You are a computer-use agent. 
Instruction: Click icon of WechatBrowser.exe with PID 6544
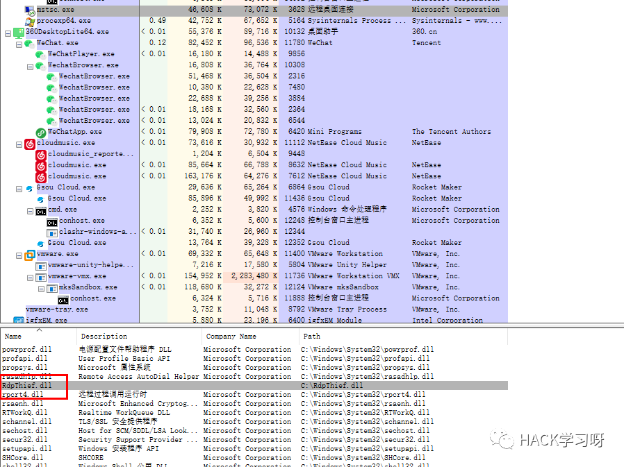click(x=52, y=121)
